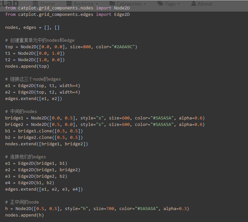
Task: Open the Categories menu
Action: 128,4
